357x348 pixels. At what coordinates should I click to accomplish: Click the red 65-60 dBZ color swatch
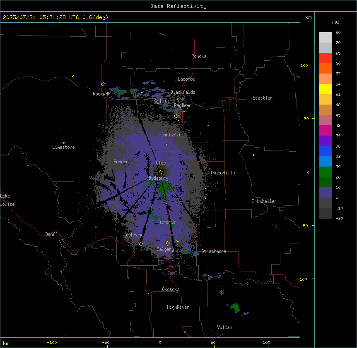(x=326, y=58)
